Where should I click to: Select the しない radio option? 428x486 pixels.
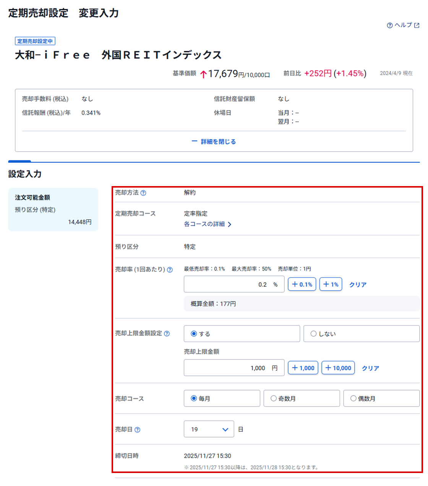314,334
